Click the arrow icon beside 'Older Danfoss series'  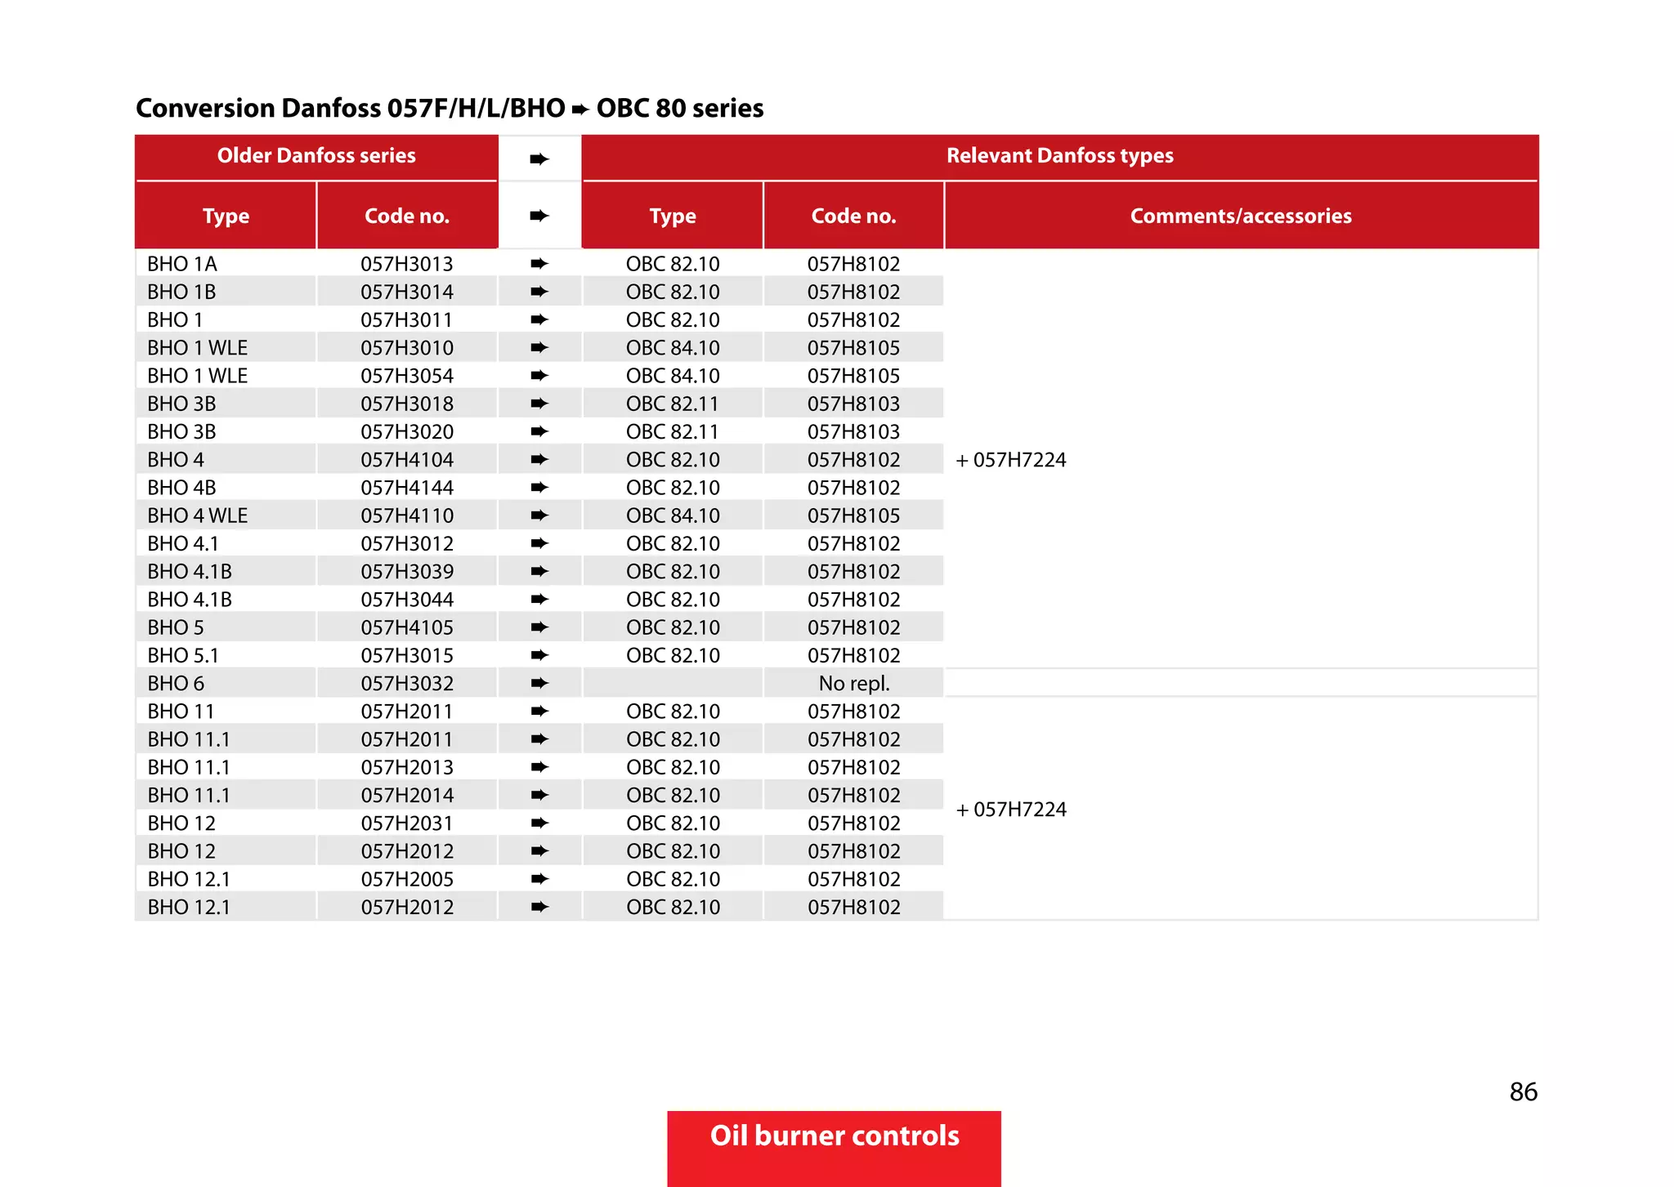point(539,158)
